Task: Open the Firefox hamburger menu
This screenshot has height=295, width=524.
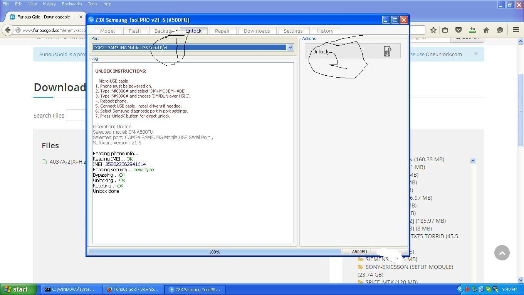Action: tap(516, 30)
